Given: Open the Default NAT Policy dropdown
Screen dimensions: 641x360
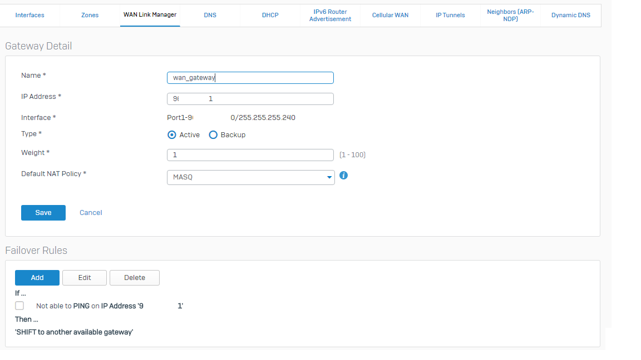Looking at the screenshot, I should (250, 177).
